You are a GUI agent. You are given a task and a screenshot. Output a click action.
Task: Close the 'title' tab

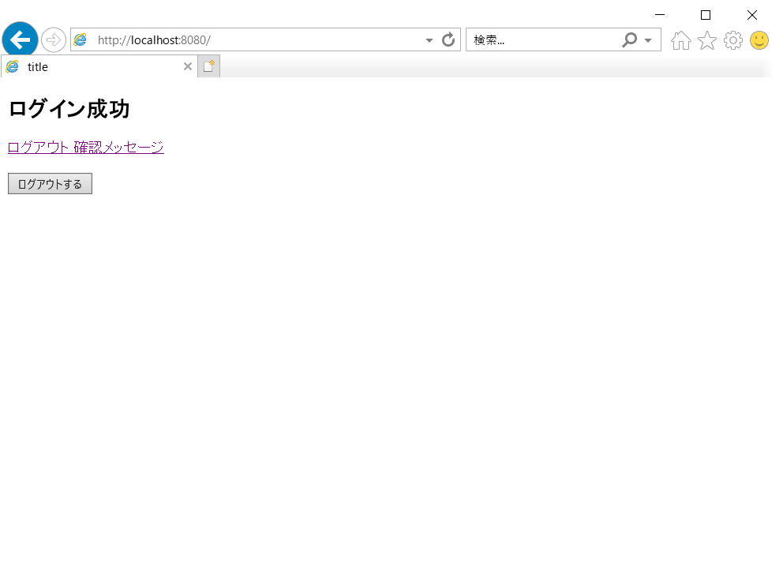[188, 66]
